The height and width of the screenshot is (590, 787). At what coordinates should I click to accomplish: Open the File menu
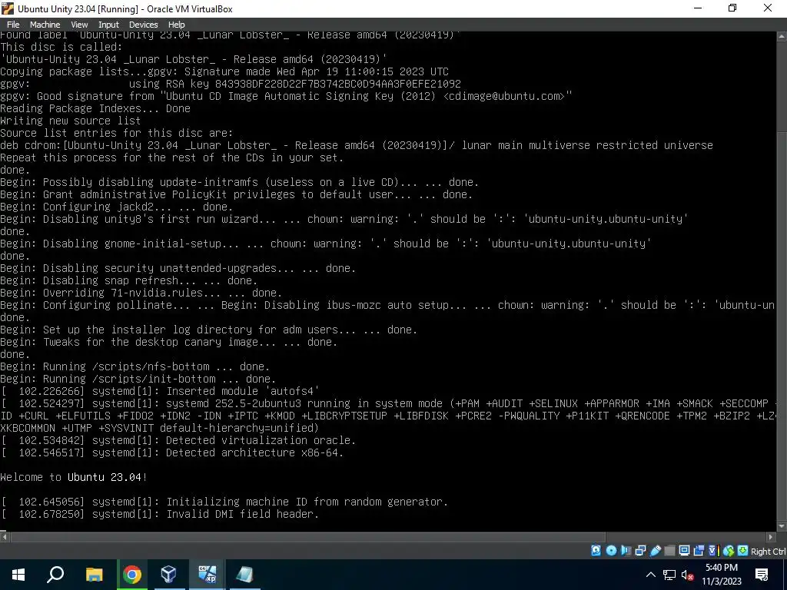13,25
